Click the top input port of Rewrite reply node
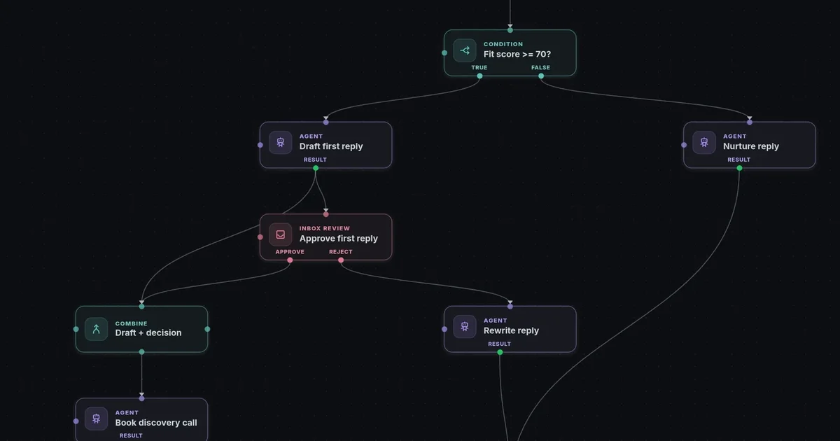Viewport: 840px width, 441px height. click(510, 307)
